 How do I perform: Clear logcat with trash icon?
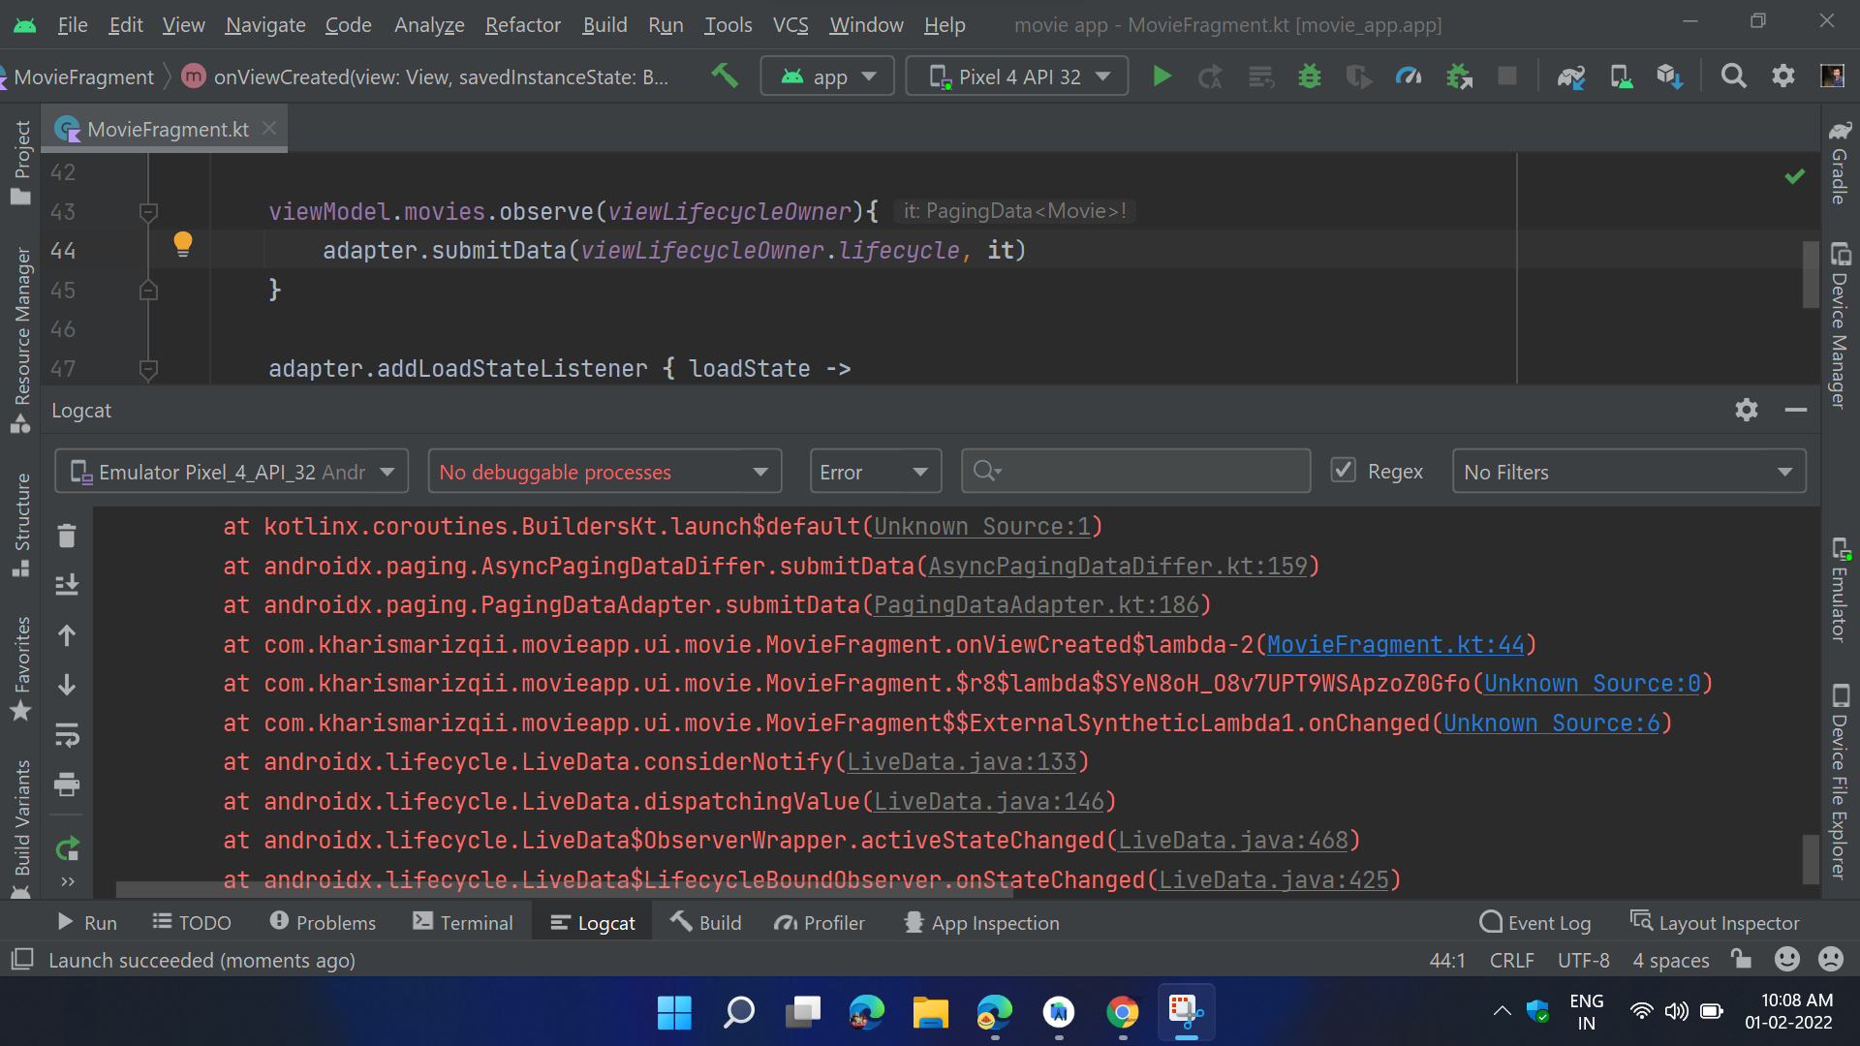coord(67,536)
